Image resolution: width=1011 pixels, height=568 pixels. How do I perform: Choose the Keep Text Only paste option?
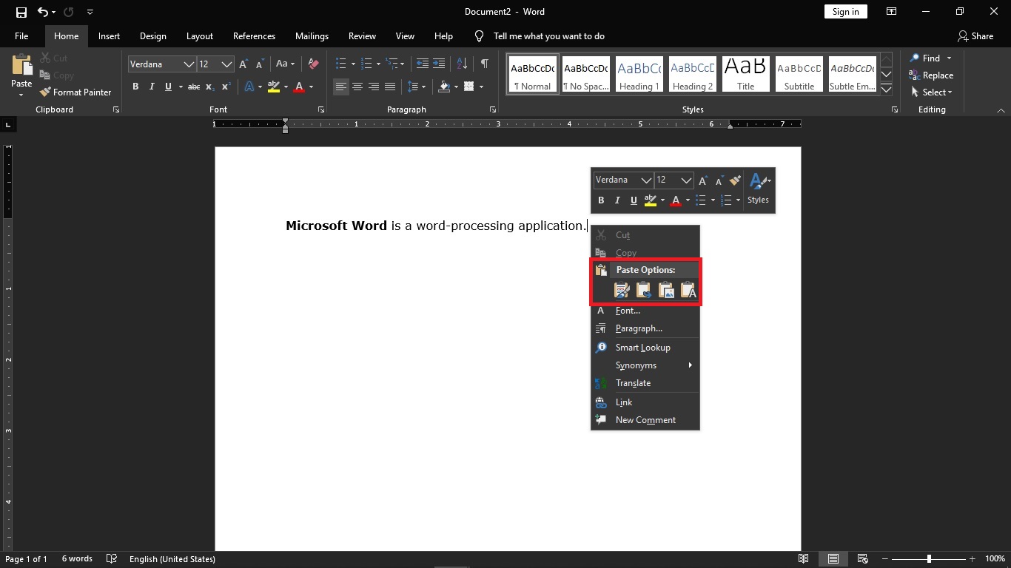click(688, 291)
